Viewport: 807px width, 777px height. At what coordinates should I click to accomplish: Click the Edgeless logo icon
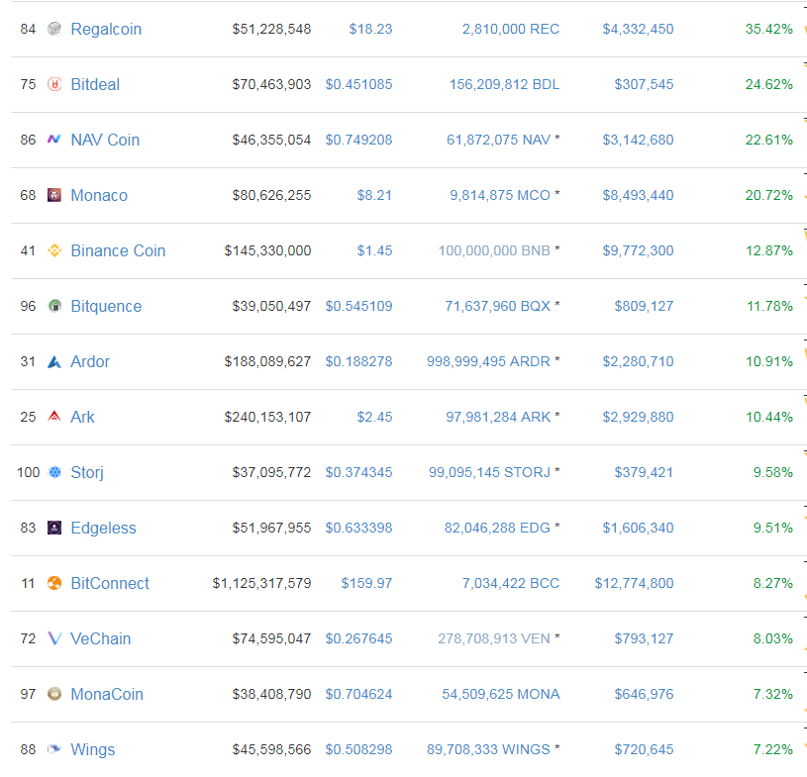click(x=54, y=528)
